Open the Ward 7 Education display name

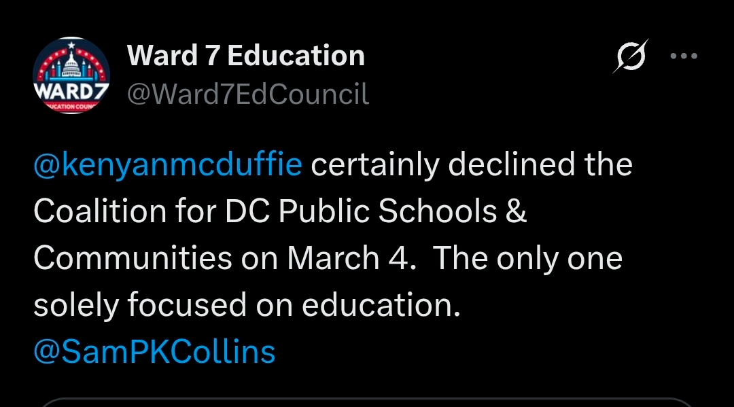coord(245,56)
